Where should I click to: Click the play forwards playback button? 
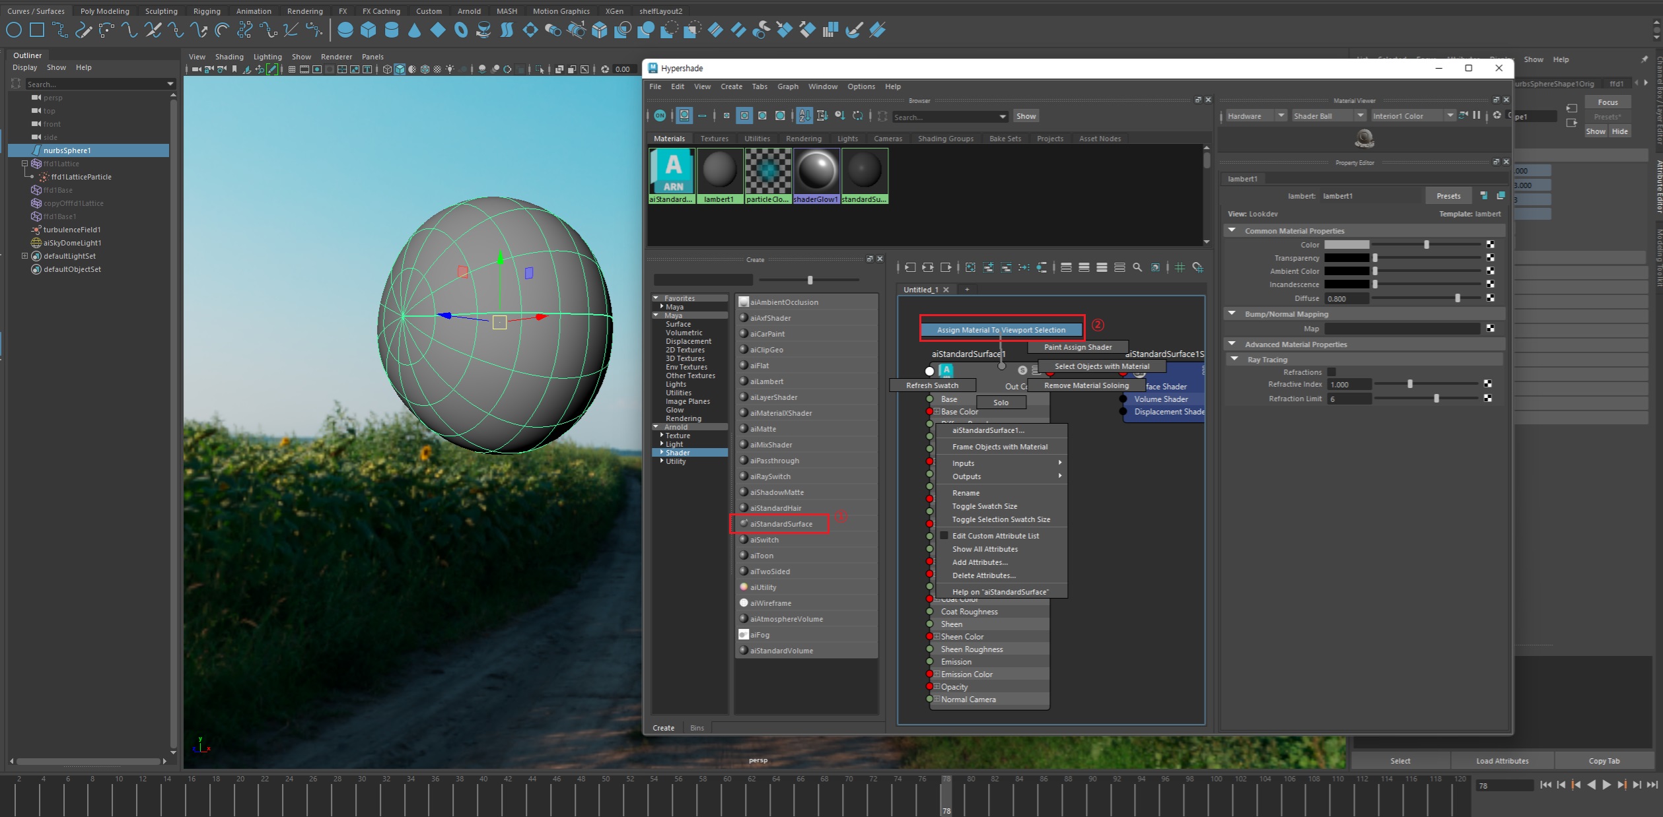(x=1607, y=785)
